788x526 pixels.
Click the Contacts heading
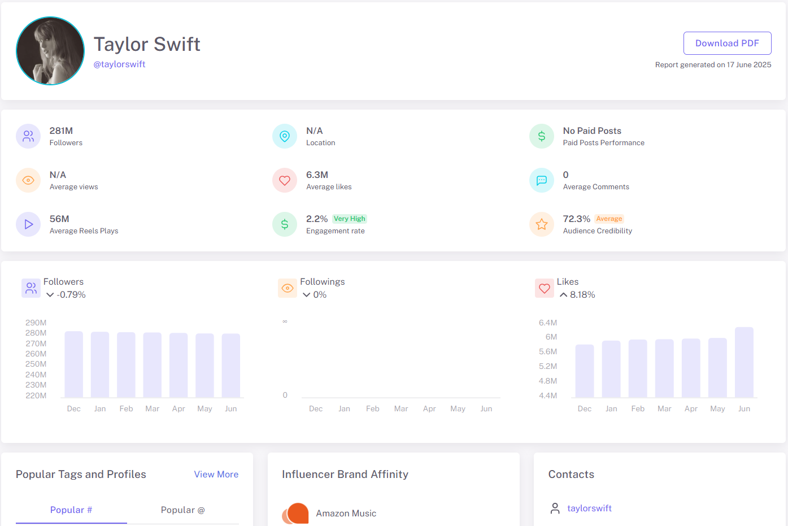pos(571,475)
